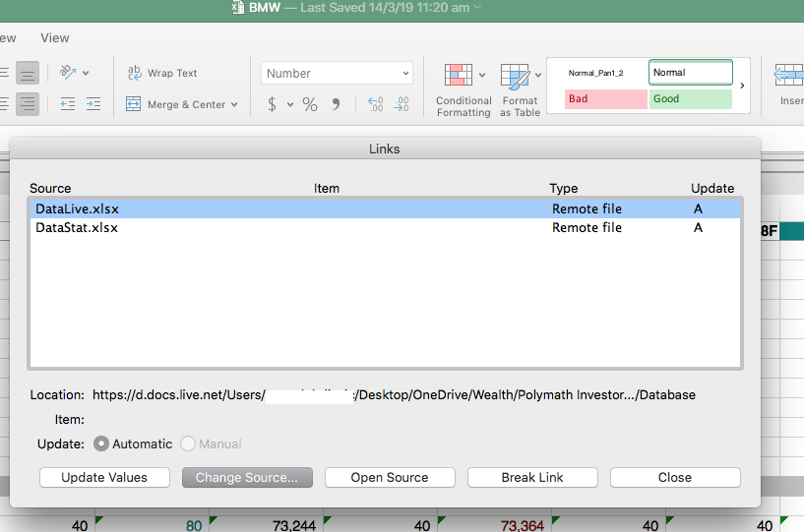Click Open Source button
This screenshot has height=532, width=804.
(x=390, y=477)
